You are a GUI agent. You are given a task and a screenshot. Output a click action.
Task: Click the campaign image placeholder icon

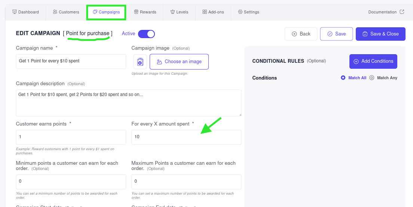(x=140, y=62)
